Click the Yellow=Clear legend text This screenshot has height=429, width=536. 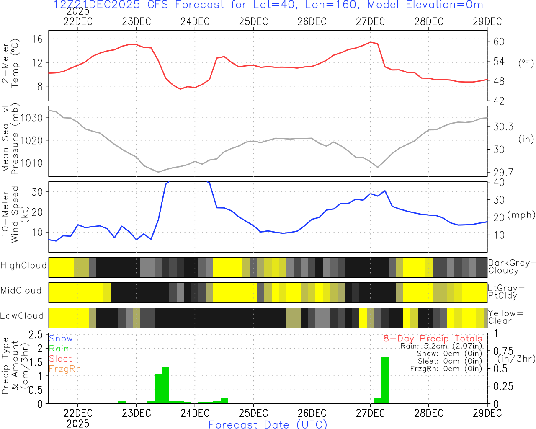tap(506, 317)
